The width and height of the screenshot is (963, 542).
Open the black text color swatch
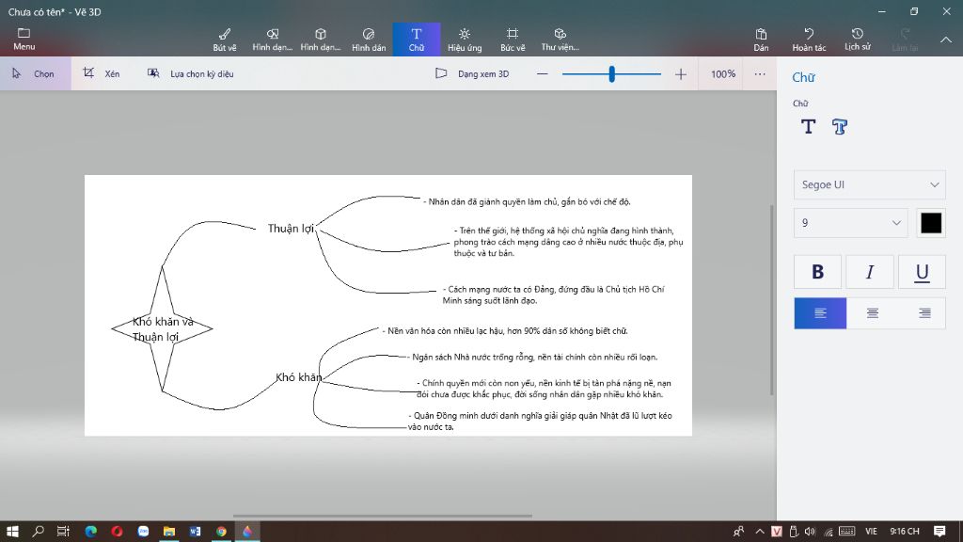click(930, 223)
